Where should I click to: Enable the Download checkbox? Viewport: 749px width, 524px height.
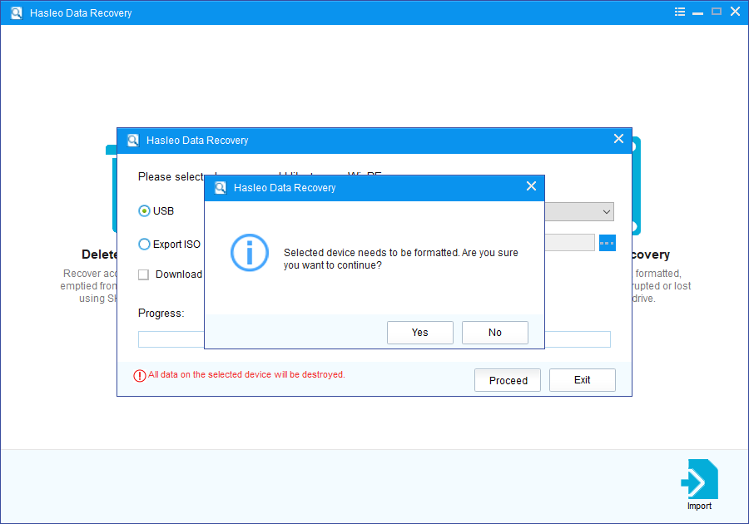click(x=143, y=274)
